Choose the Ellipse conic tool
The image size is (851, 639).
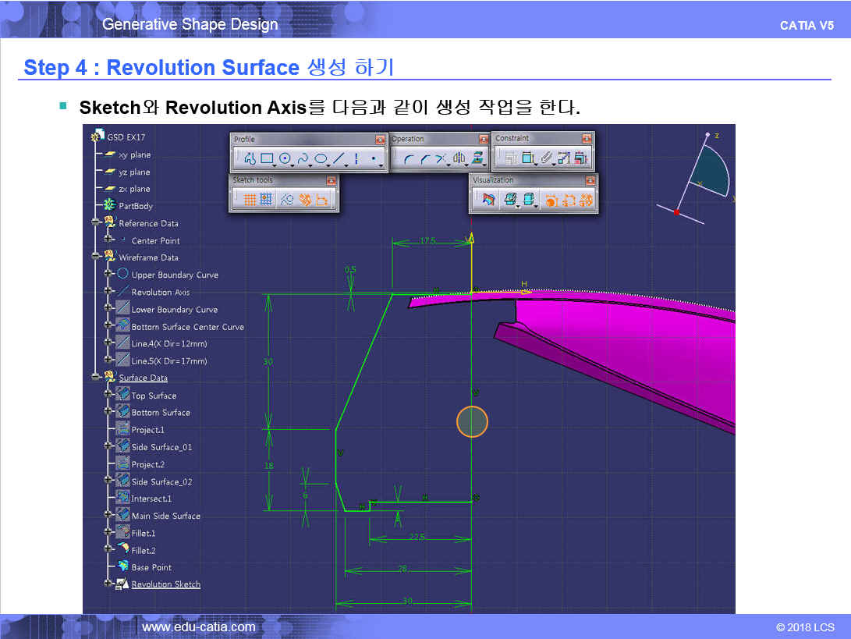[321, 159]
